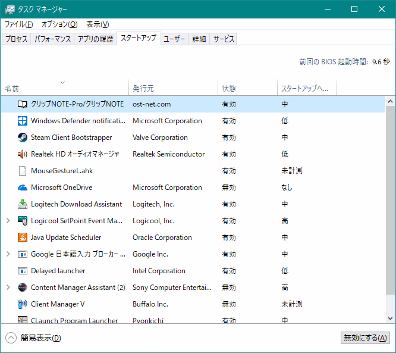396x353 pixels.
Task: Select the Steam Client Bootstrapper name
Action: pos(71,138)
